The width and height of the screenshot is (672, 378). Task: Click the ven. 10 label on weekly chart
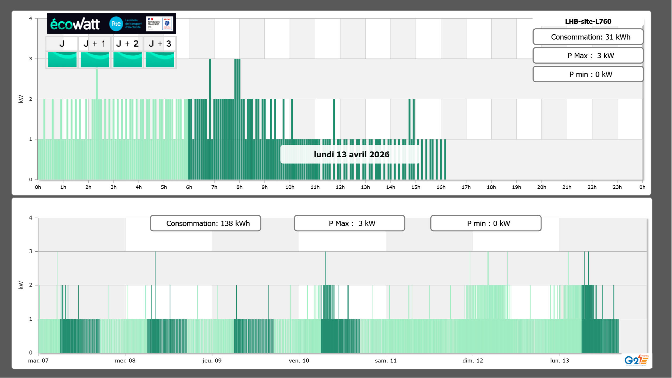coord(299,360)
